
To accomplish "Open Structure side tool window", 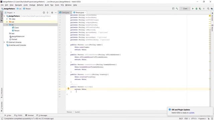I will [2, 93].
